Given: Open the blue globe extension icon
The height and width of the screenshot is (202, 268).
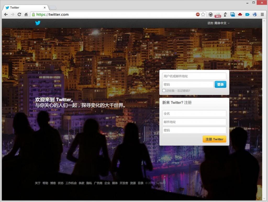Looking at the screenshot, I should pos(255,15).
